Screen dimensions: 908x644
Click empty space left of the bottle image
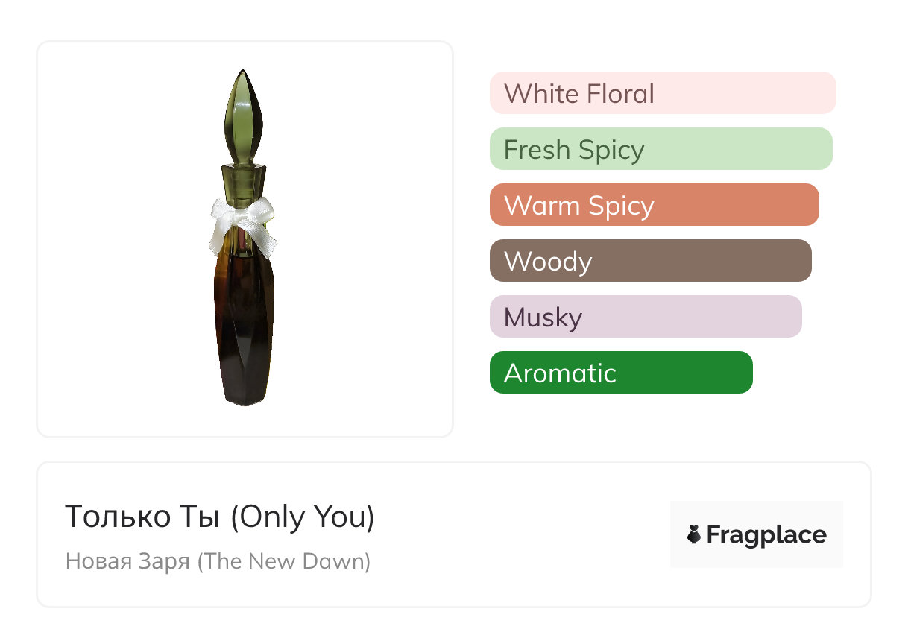pyautogui.click(x=112, y=239)
